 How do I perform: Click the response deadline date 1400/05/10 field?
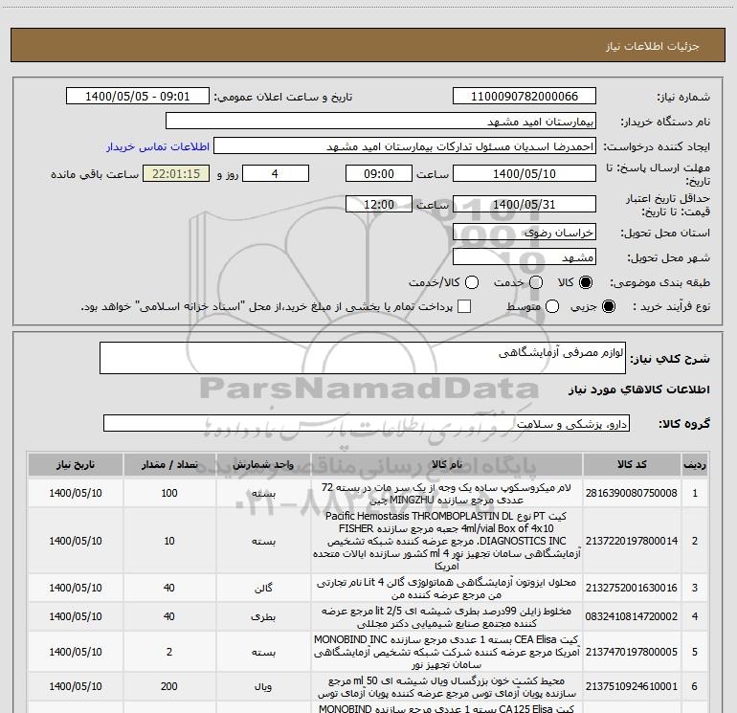click(525, 173)
